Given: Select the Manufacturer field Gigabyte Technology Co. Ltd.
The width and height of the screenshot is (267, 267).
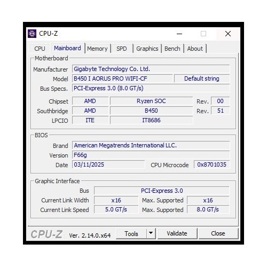Looking at the screenshot, I should (x=151, y=69).
